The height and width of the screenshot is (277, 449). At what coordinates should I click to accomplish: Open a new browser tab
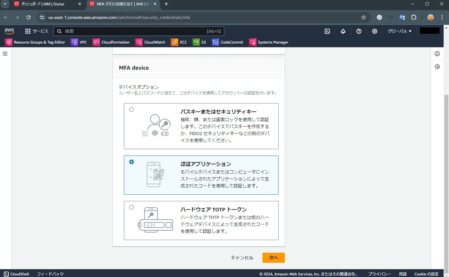[166, 4]
